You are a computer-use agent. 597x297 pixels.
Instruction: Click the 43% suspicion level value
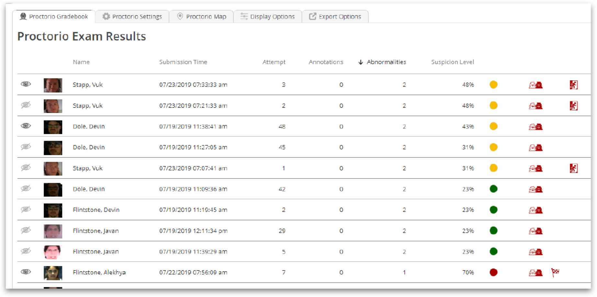pyautogui.click(x=468, y=127)
